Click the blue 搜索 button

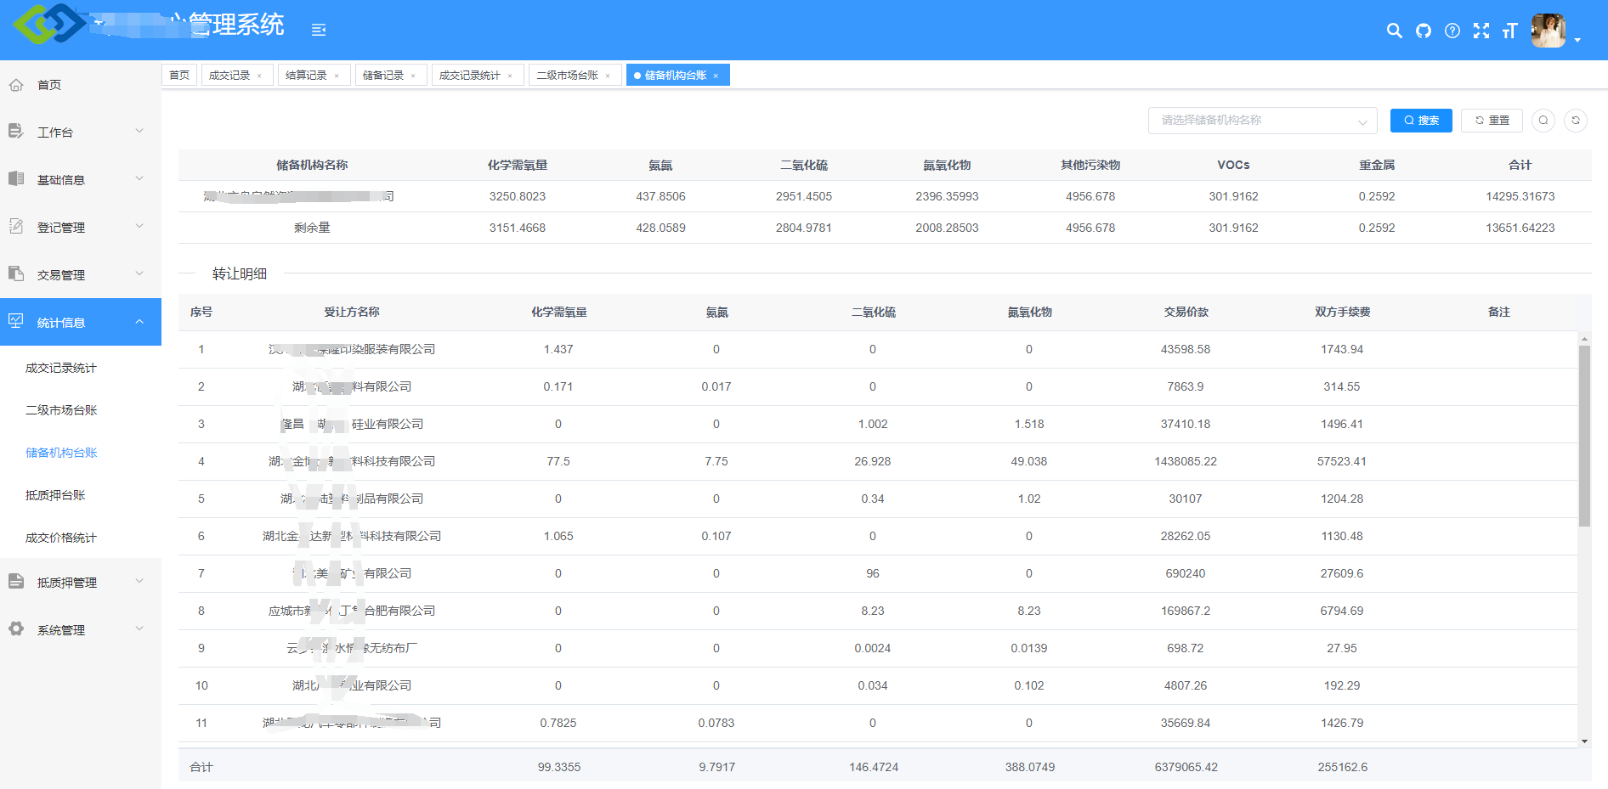tap(1421, 121)
